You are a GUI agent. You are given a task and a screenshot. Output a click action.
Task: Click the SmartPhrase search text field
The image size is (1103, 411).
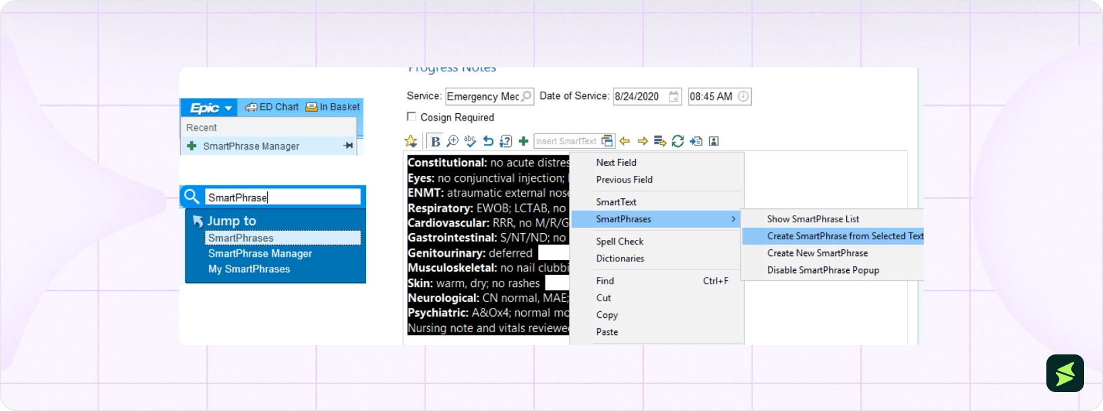click(282, 197)
